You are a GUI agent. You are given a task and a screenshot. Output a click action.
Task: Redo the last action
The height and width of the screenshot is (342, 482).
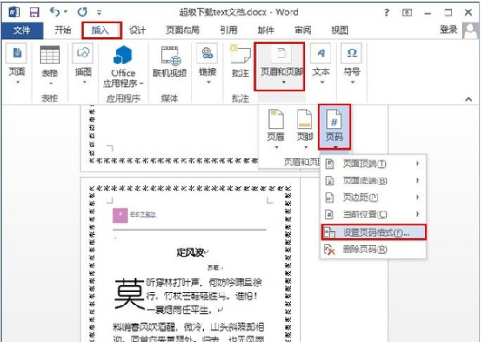[x=83, y=12]
